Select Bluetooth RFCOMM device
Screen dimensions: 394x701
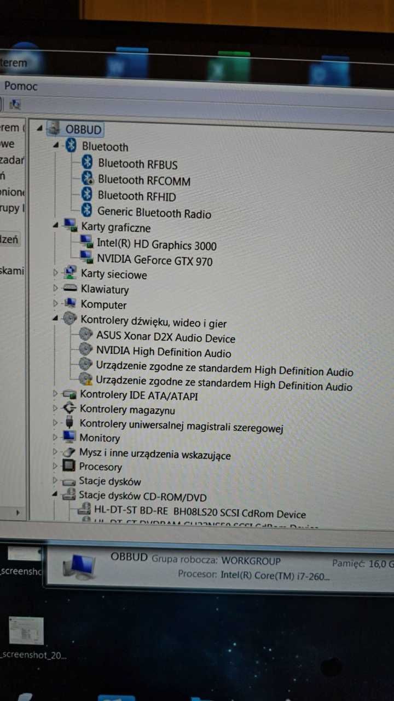(x=144, y=180)
